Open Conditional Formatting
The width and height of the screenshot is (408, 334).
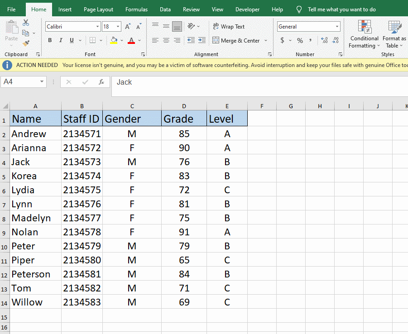pyautogui.click(x=364, y=35)
